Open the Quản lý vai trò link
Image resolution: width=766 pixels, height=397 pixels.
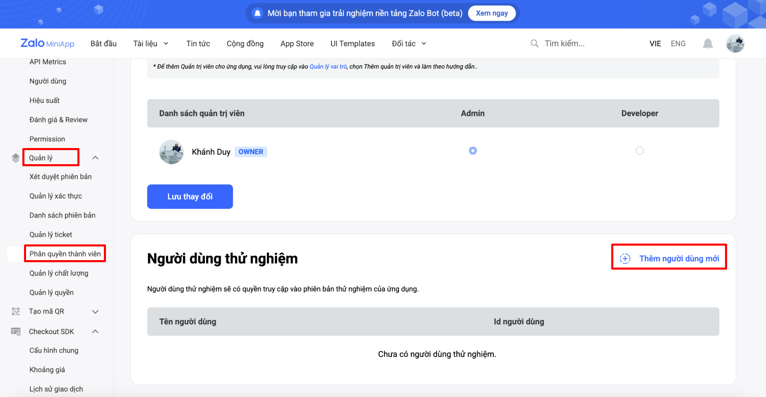click(328, 67)
